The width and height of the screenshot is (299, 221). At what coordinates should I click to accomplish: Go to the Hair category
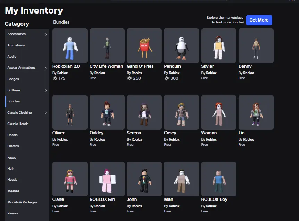tap(11, 169)
